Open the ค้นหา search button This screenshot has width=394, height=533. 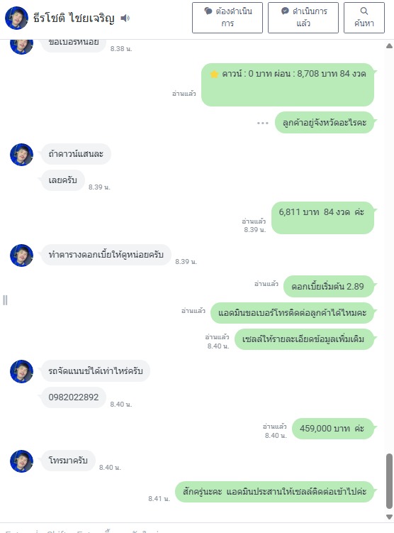coord(364,18)
